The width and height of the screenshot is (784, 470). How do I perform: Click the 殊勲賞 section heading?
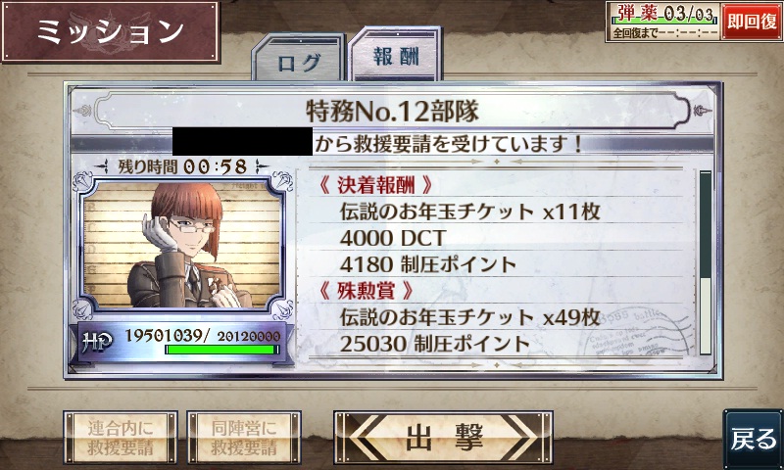pos(367,290)
